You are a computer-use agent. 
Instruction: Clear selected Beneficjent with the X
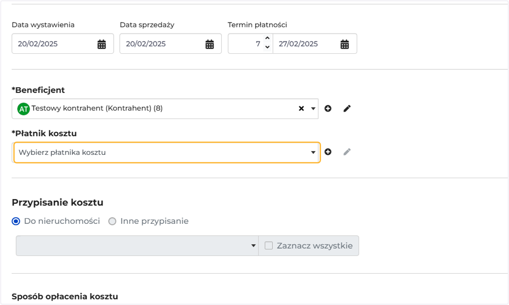pyautogui.click(x=301, y=109)
